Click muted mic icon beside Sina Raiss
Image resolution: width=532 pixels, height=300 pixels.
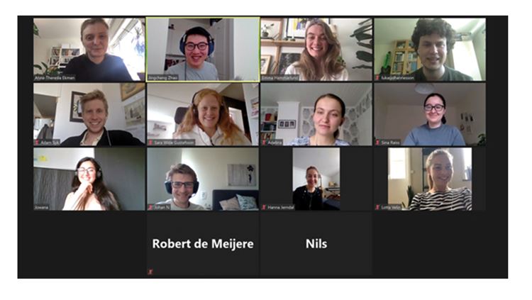[x=377, y=143]
